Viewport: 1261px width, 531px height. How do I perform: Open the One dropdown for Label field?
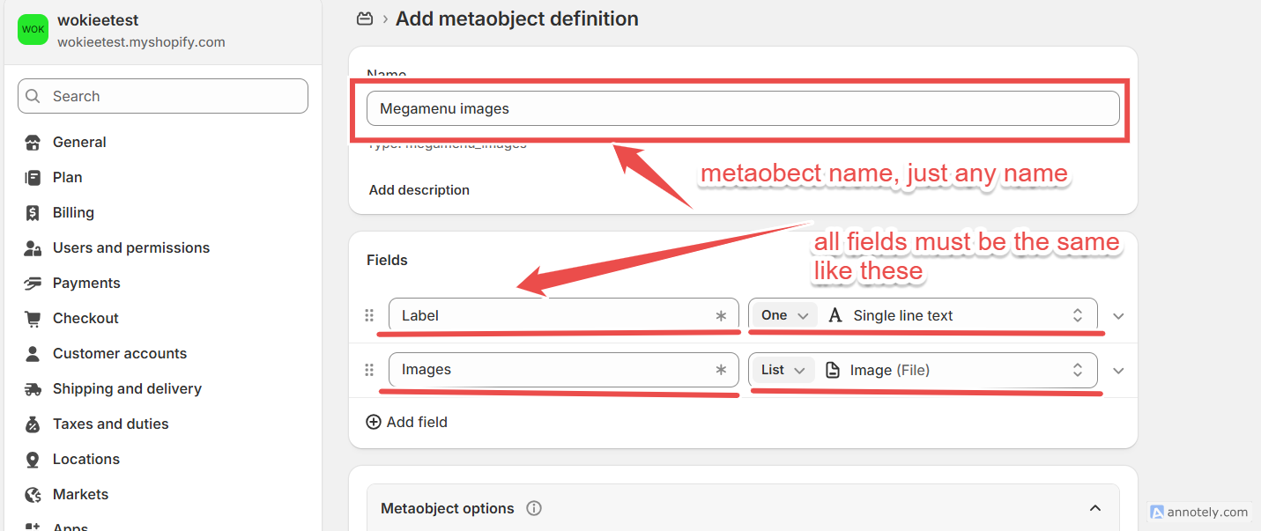(x=784, y=315)
